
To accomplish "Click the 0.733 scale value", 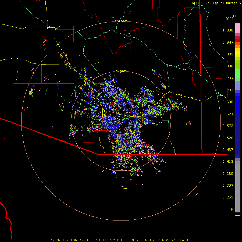I will click(x=228, y=90).
